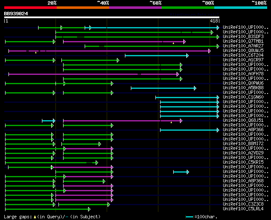Click the 418 end position label

pyautogui.click(x=214, y=21)
